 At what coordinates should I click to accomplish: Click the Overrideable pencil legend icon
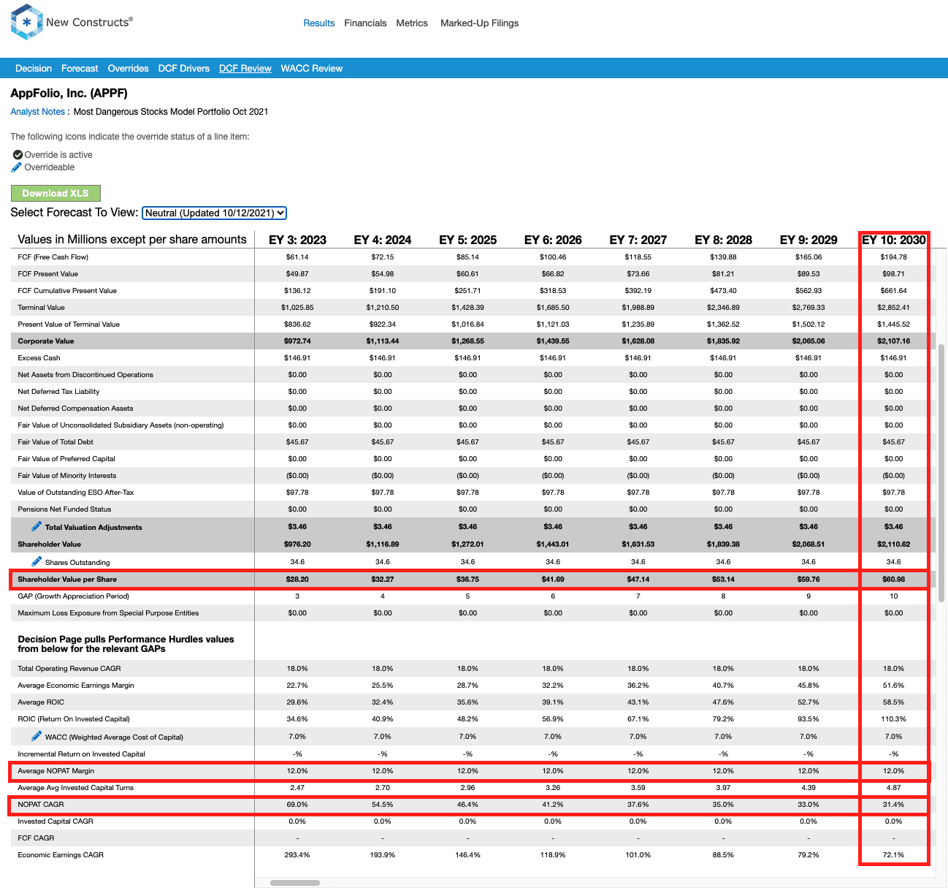point(17,167)
